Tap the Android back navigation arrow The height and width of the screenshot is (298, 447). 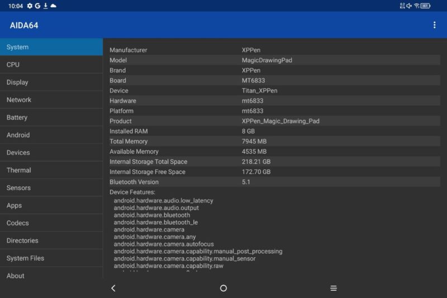point(113,288)
